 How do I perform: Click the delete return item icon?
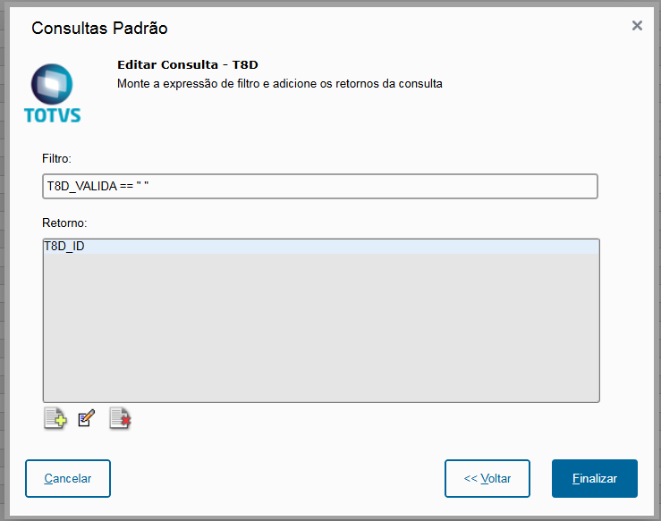(120, 418)
